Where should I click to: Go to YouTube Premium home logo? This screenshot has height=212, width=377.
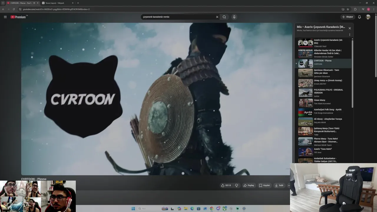click(18, 17)
